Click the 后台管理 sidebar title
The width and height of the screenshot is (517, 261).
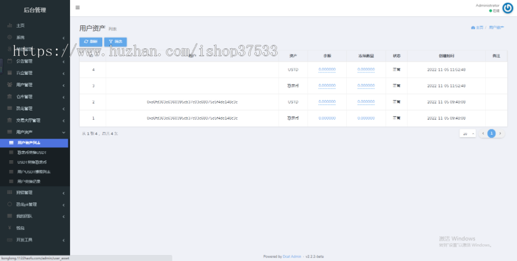point(35,10)
